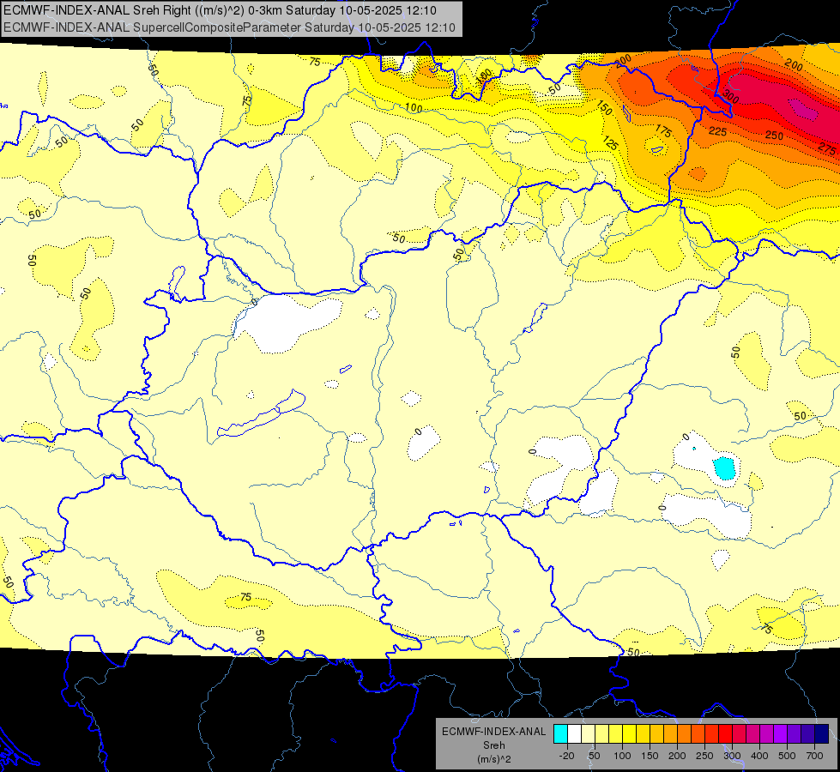This screenshot has height=772, width=840.
Task: Click the dark navy last legend swatch
Action: coord(822,734)
